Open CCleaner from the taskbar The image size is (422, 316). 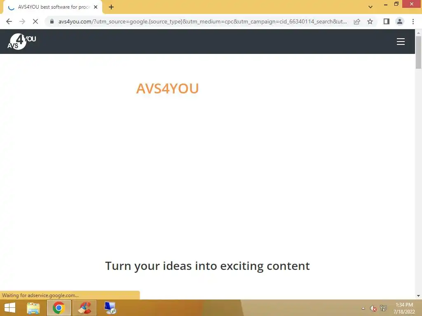(84, 308)
